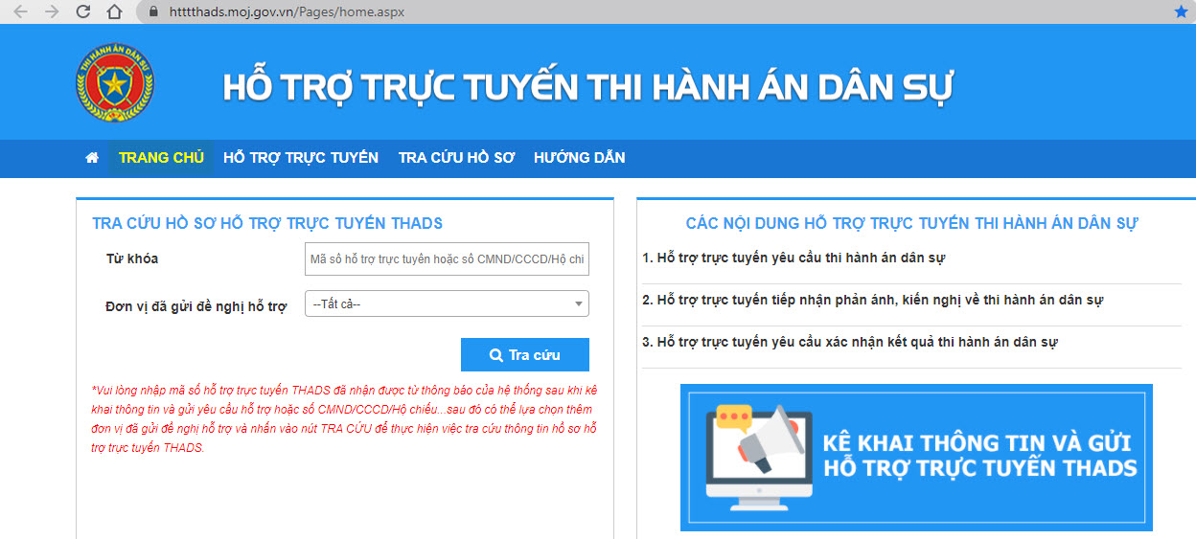The image size is (1196, 539).
Task: Open the HƯỚNG DẪN menu item
Action: click(579, 158)
